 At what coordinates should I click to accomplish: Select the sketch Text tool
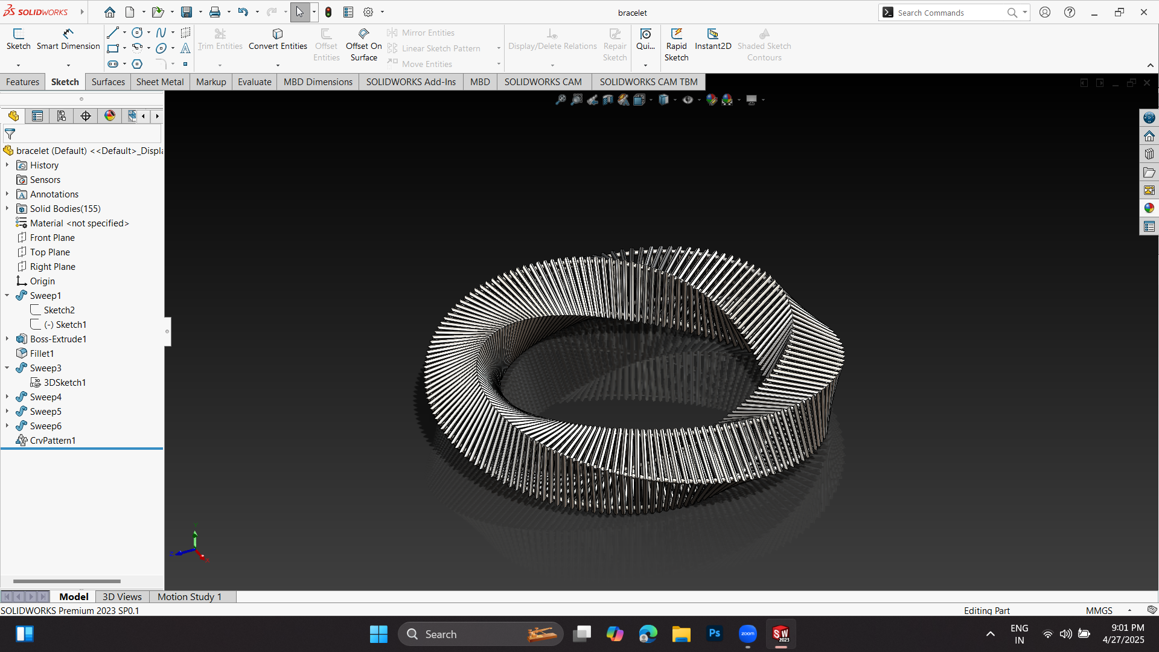185,48
